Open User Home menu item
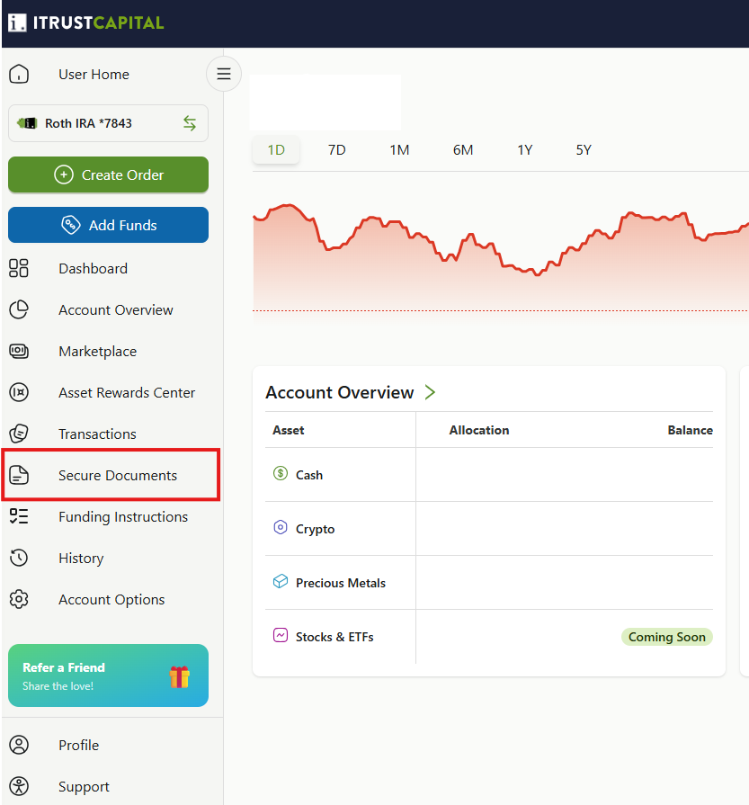Image resolution: width=749 pixels, height=805 pixels. 94,75
